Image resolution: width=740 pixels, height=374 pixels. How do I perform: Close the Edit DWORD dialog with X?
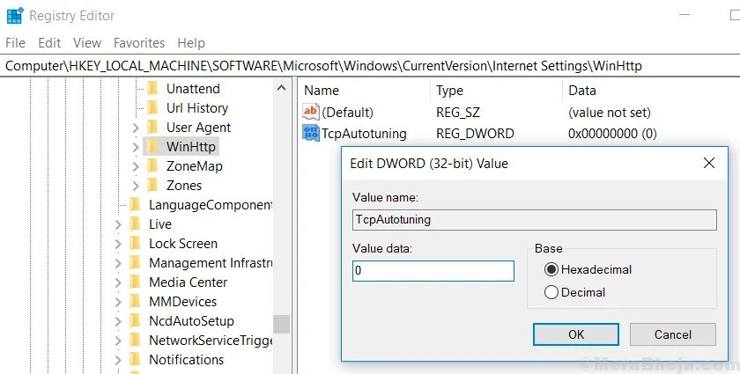709,163
